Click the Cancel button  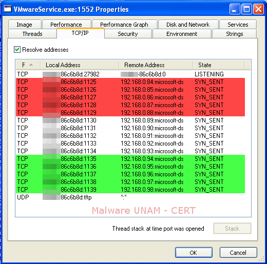[238, 253]
